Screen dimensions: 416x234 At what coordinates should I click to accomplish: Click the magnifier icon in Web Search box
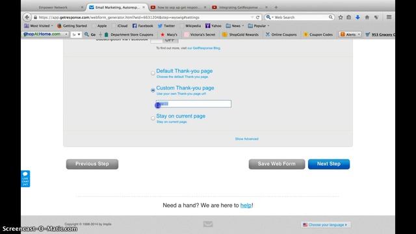click(x=330, y=18)
